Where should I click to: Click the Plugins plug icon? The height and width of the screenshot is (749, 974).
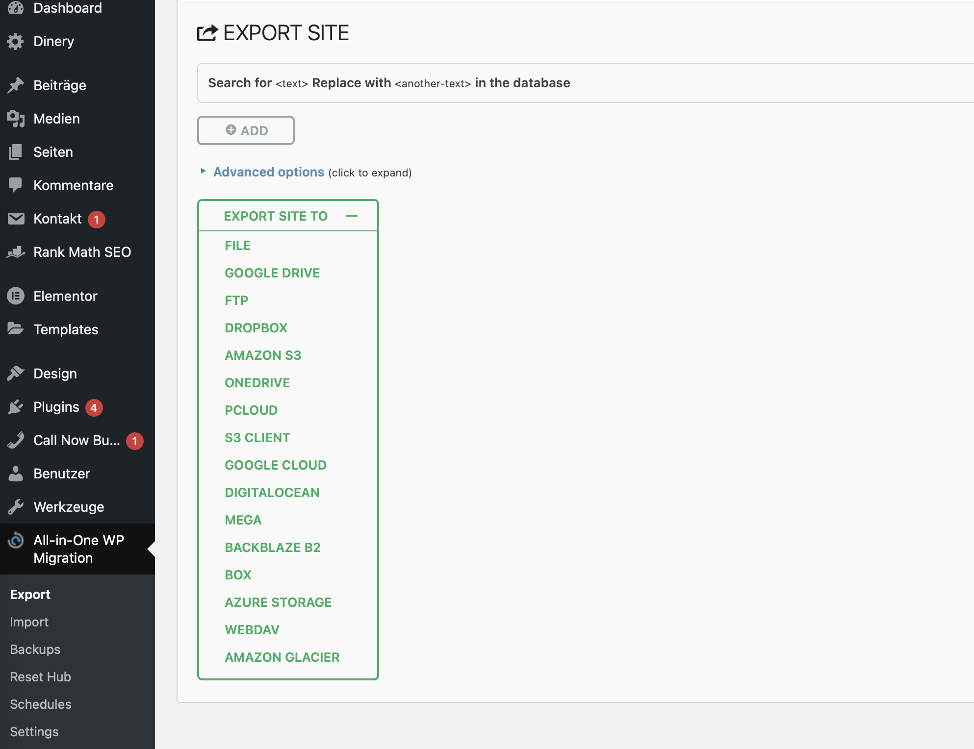point(16,407)
